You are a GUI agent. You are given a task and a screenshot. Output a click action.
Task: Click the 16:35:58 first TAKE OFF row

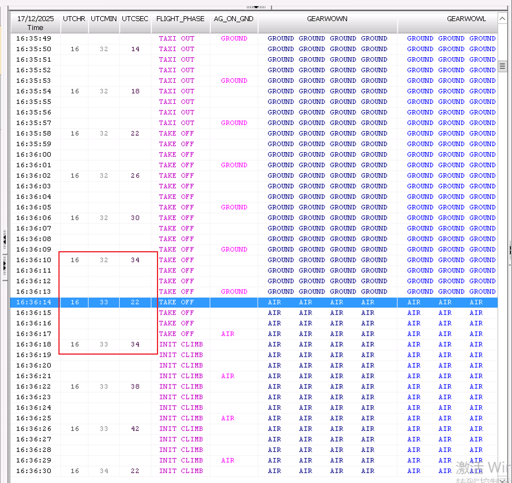[x=176, y=133]
